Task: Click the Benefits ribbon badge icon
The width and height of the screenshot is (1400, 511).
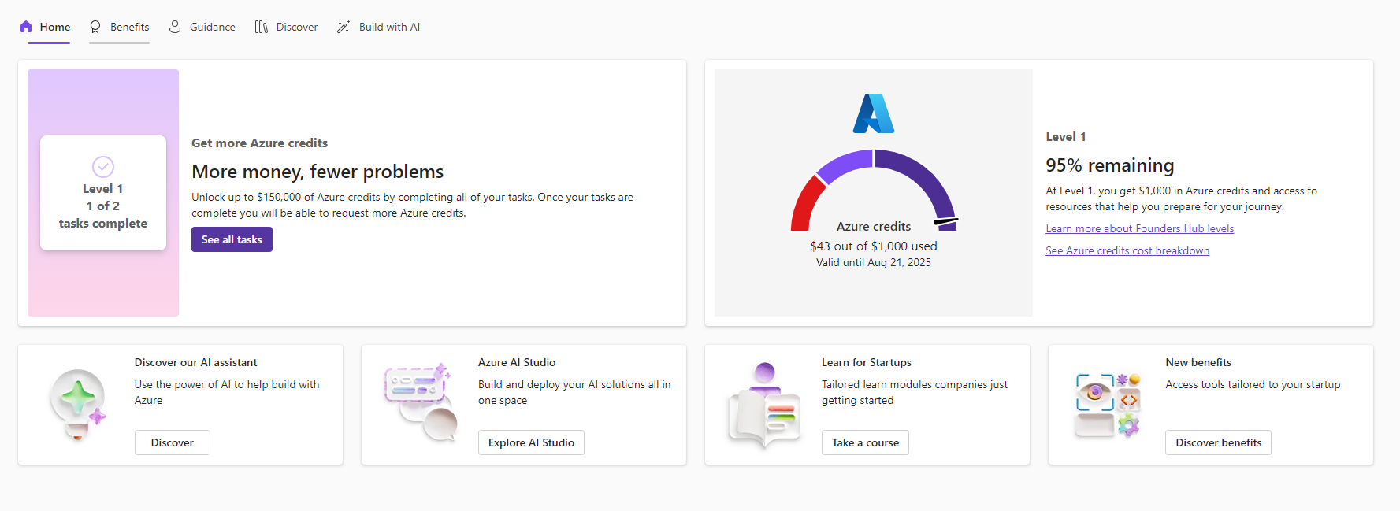Action: pyautogui.click(x=95, y=27)
